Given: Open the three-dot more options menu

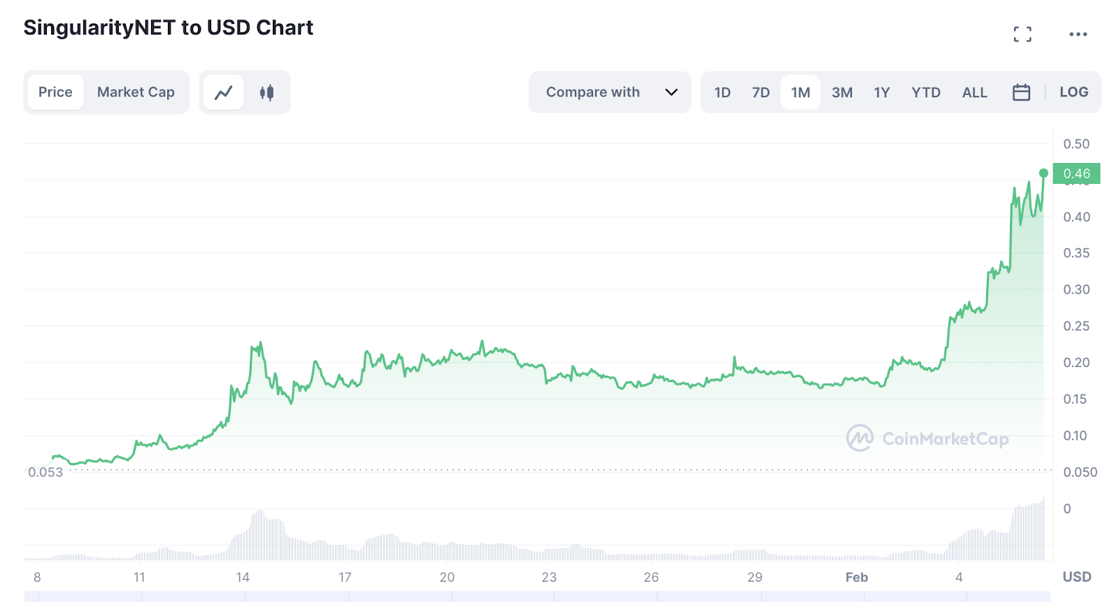Looking at the screenshot, I should 1078,34.
